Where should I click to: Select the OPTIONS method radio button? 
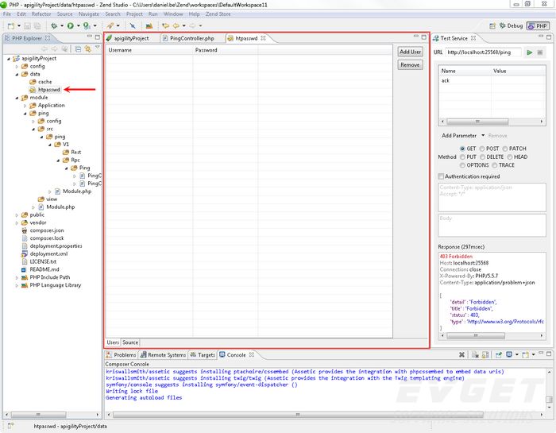point(462,165)
